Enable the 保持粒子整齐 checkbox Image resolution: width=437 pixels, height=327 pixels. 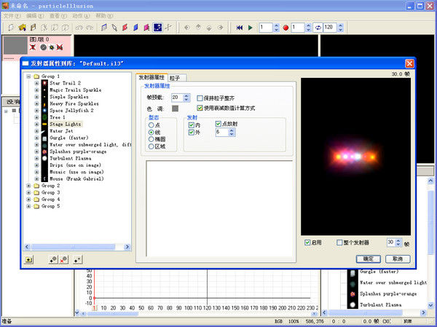200,97
